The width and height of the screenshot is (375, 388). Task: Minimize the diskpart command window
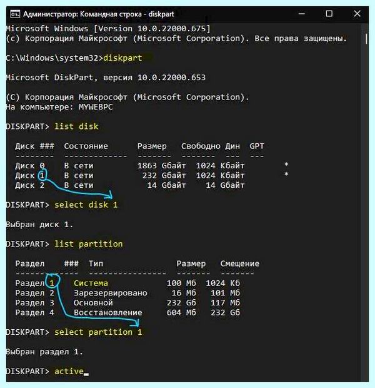[x=302, y=14]
